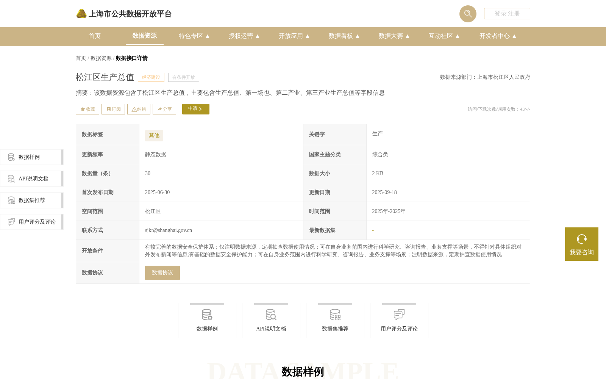Open the 数据集推荐 card below the table
This screenshot has width=606, height=379.
pos(335,320)
